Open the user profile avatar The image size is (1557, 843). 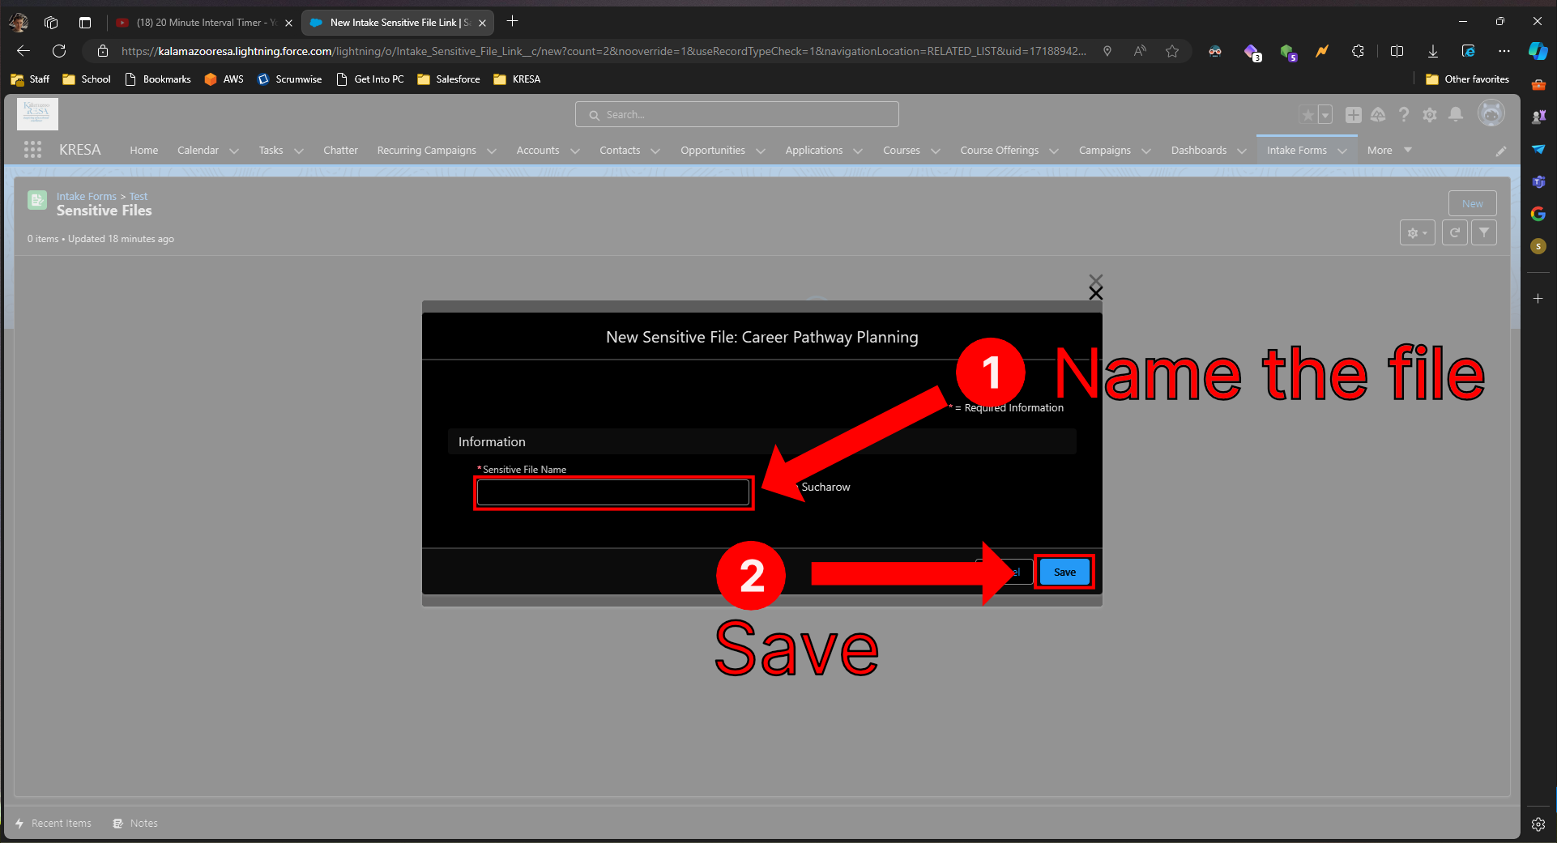[x=1491, y=113]
